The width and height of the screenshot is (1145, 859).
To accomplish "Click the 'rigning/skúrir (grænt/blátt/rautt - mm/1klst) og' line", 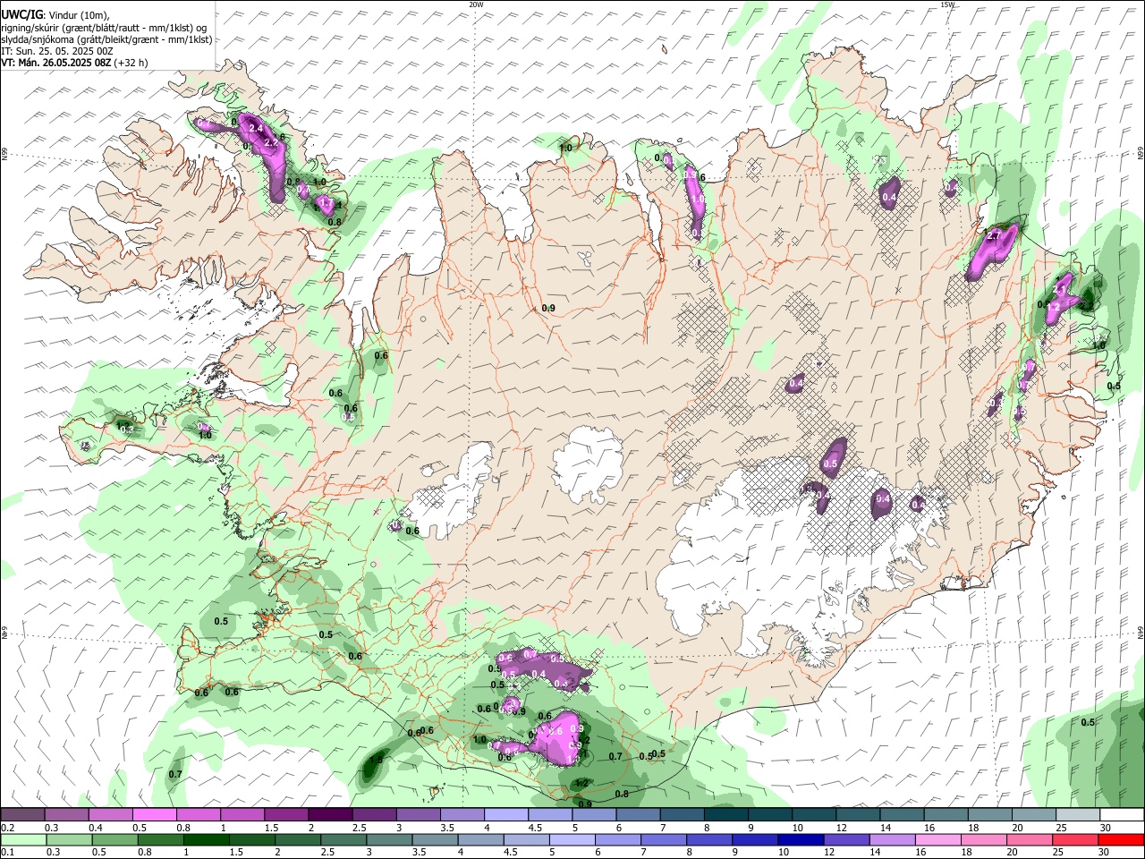I will [104, 27].
